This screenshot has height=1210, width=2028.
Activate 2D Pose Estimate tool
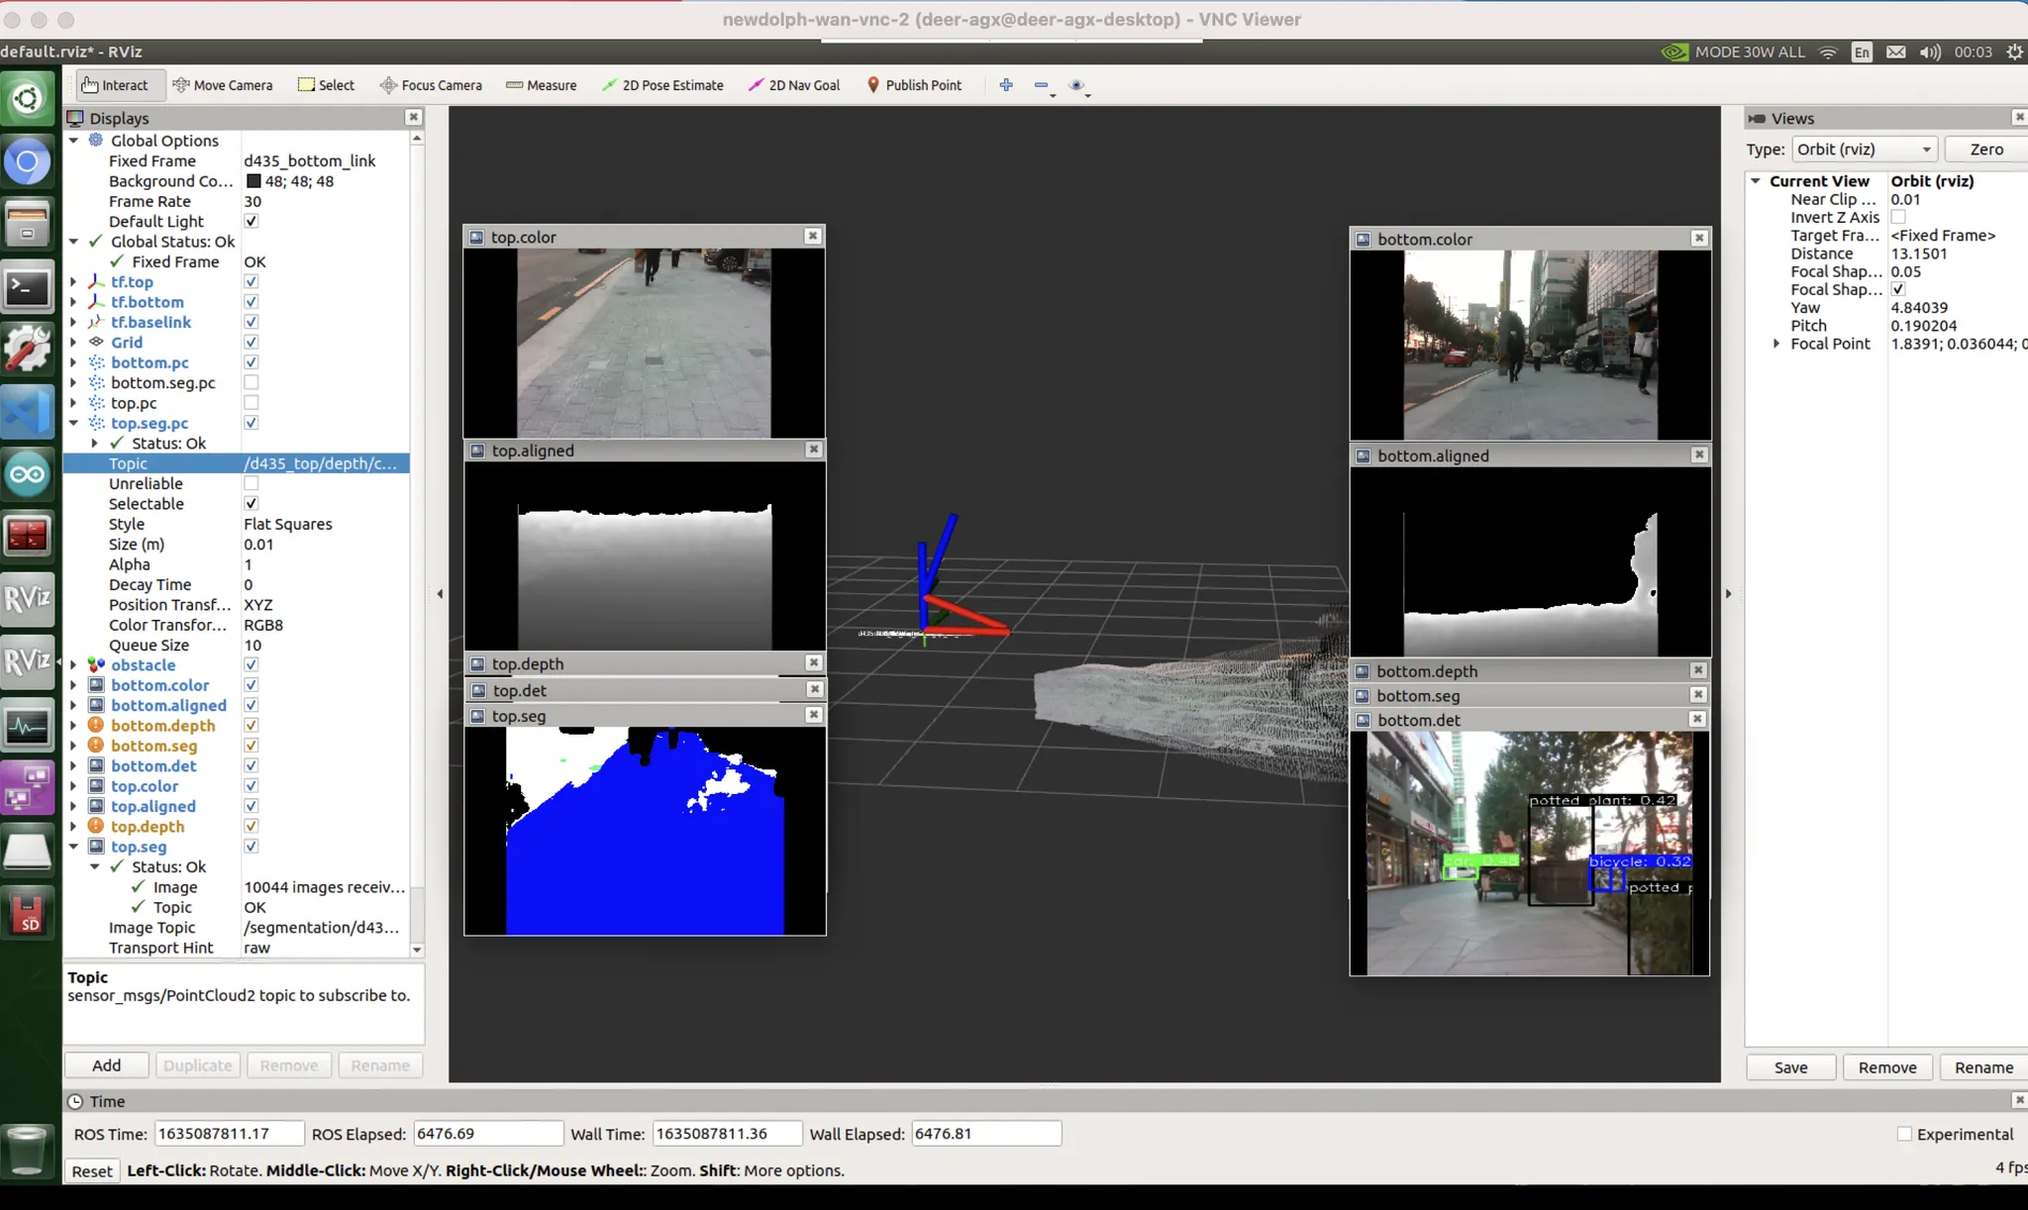click(662, 85)
